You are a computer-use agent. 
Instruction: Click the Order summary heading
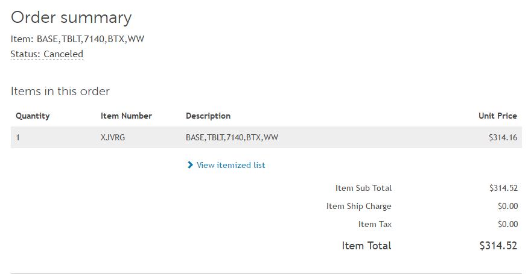(x=71, y=17)
